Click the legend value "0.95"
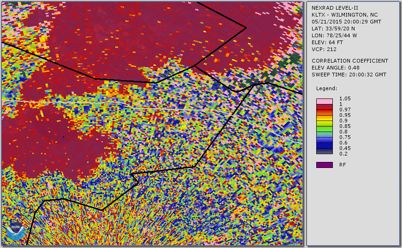 point(345,115)
